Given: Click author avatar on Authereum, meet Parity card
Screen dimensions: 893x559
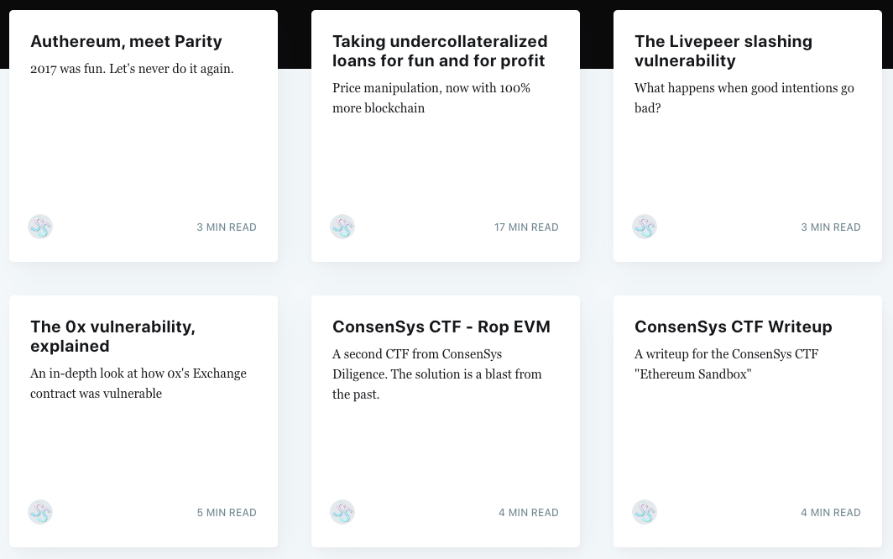Looking at the screenshot, I should pos(40,227).
